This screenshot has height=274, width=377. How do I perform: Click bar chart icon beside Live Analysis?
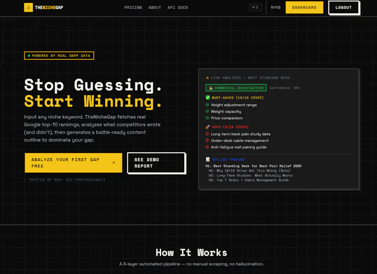(207, 78)
